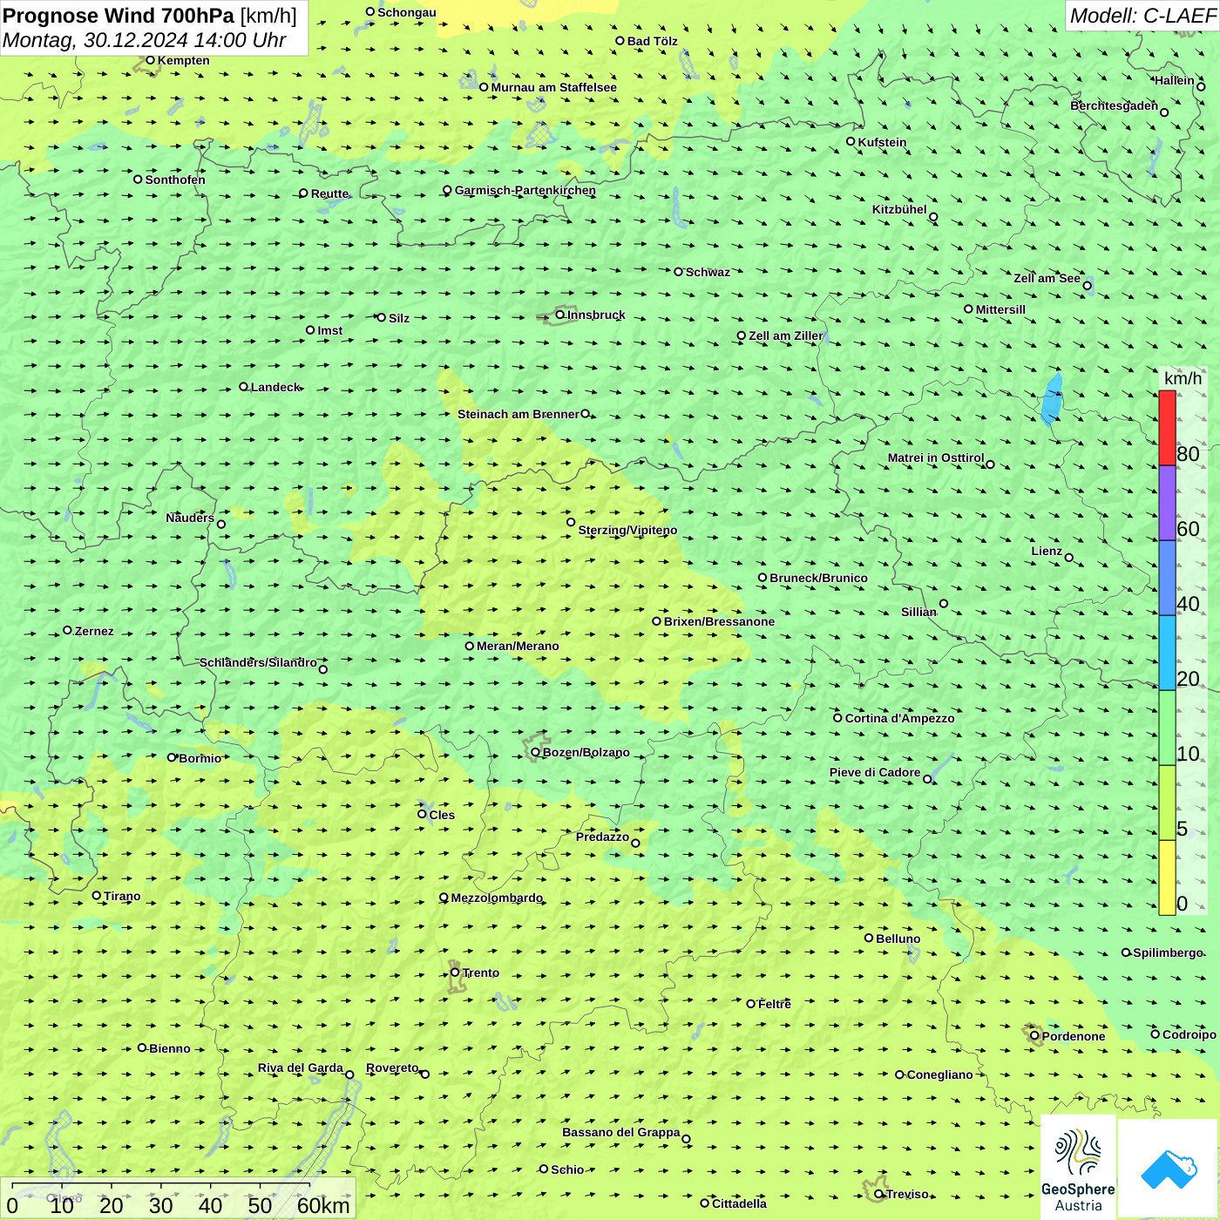Screen dimensions: 1220x1220
Task: Click the Cles label
Action: (442, 815)
